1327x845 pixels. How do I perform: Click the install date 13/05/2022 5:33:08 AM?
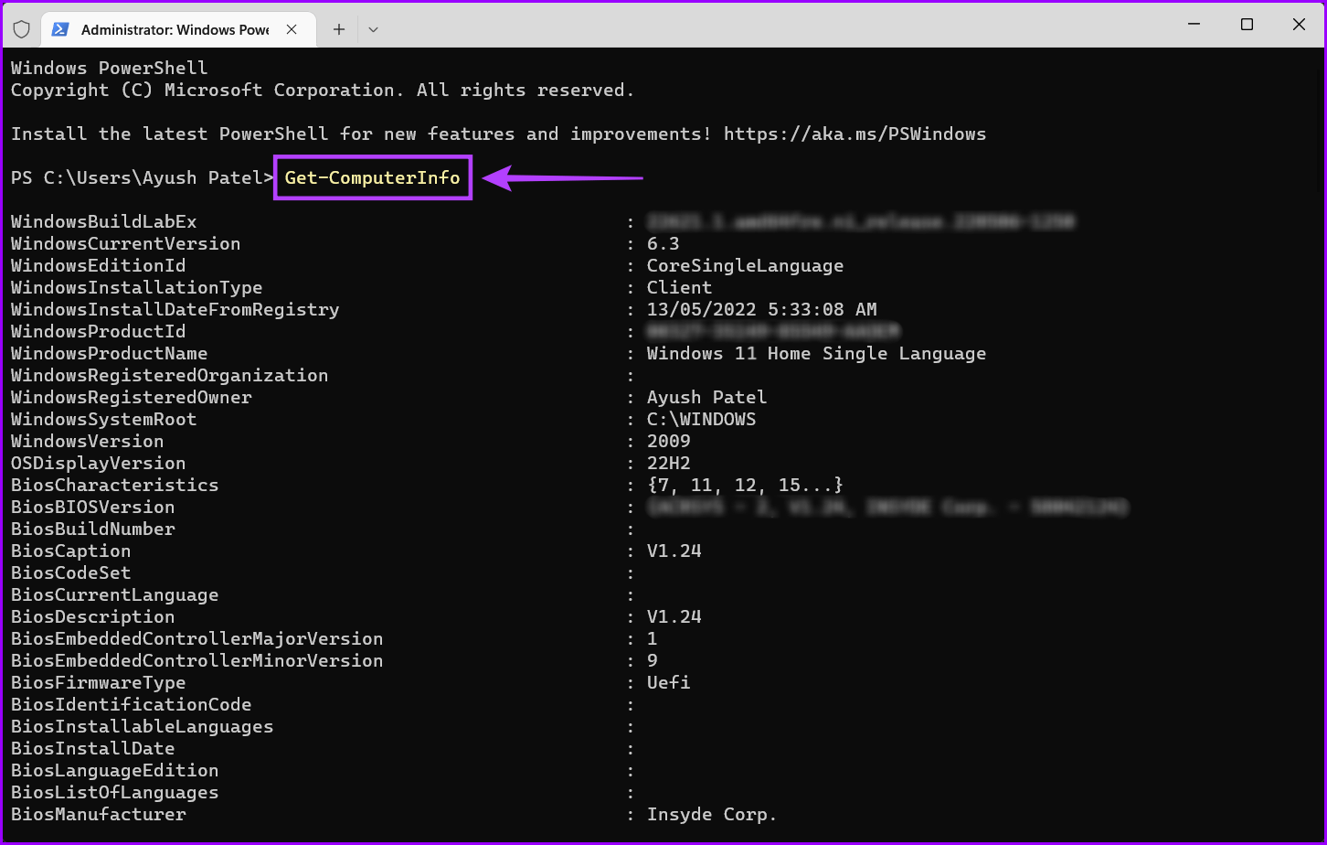761,309
